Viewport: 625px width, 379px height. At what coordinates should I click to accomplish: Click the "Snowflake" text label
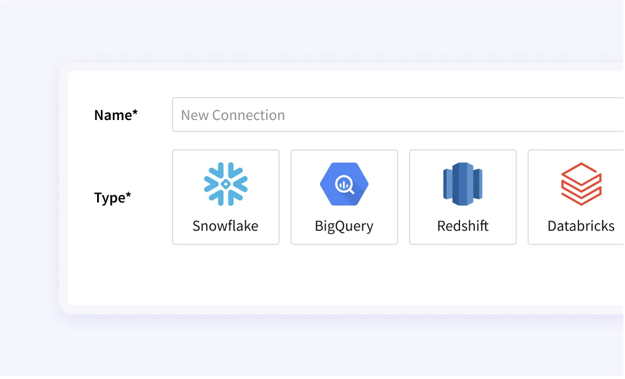225,226
